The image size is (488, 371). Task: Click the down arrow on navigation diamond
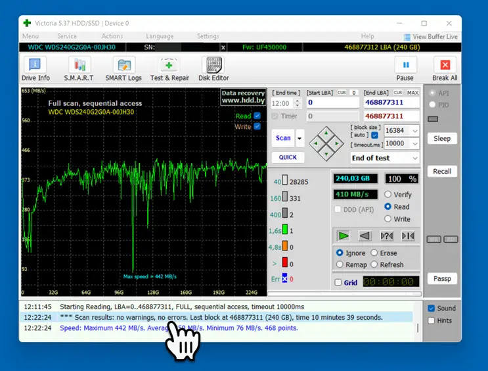click(x=326, y=154)
